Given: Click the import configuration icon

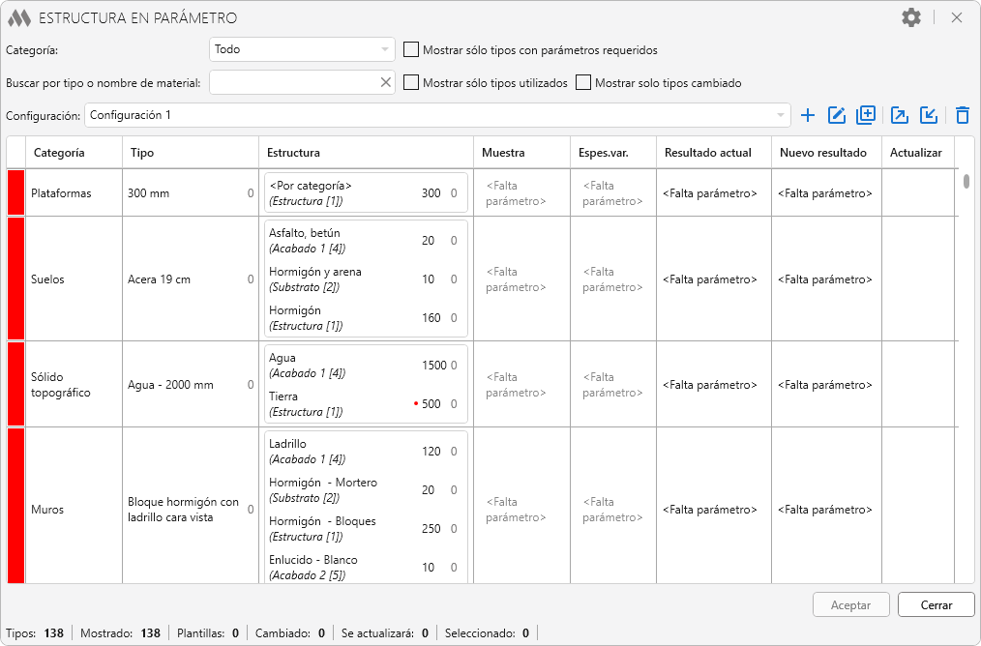Looking at the screenshot, I should [x=929, y=115].
